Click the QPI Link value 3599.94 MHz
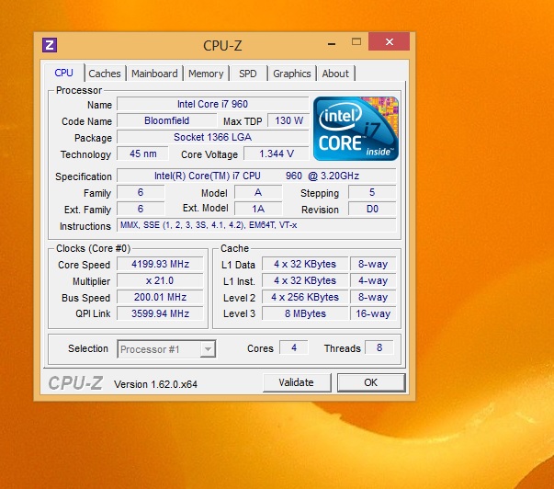 click(x=161, y=313)
